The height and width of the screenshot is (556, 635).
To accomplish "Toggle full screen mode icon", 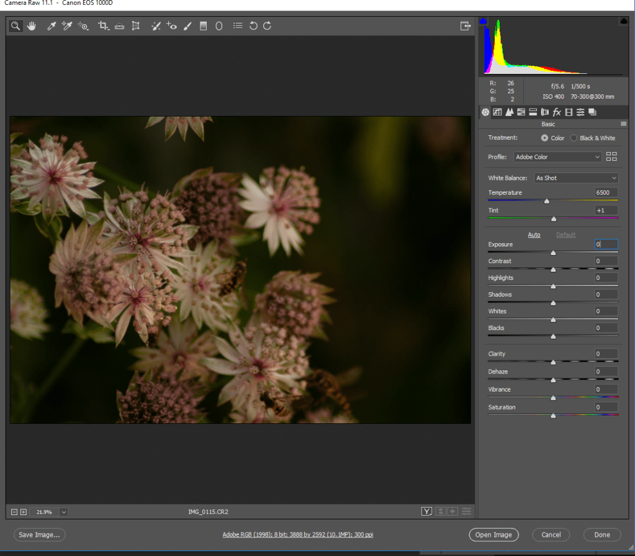I will pos(465,26).
